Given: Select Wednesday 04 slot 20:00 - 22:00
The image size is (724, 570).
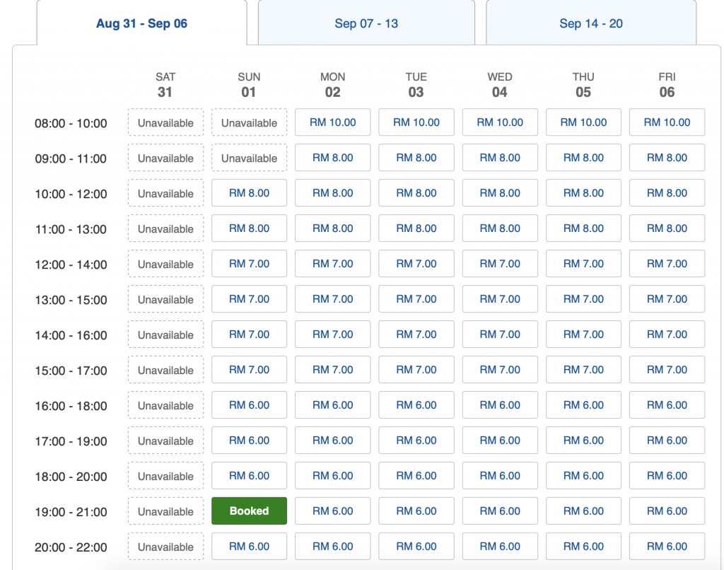Looking at the screenshot, I should [x=500, y=547].
